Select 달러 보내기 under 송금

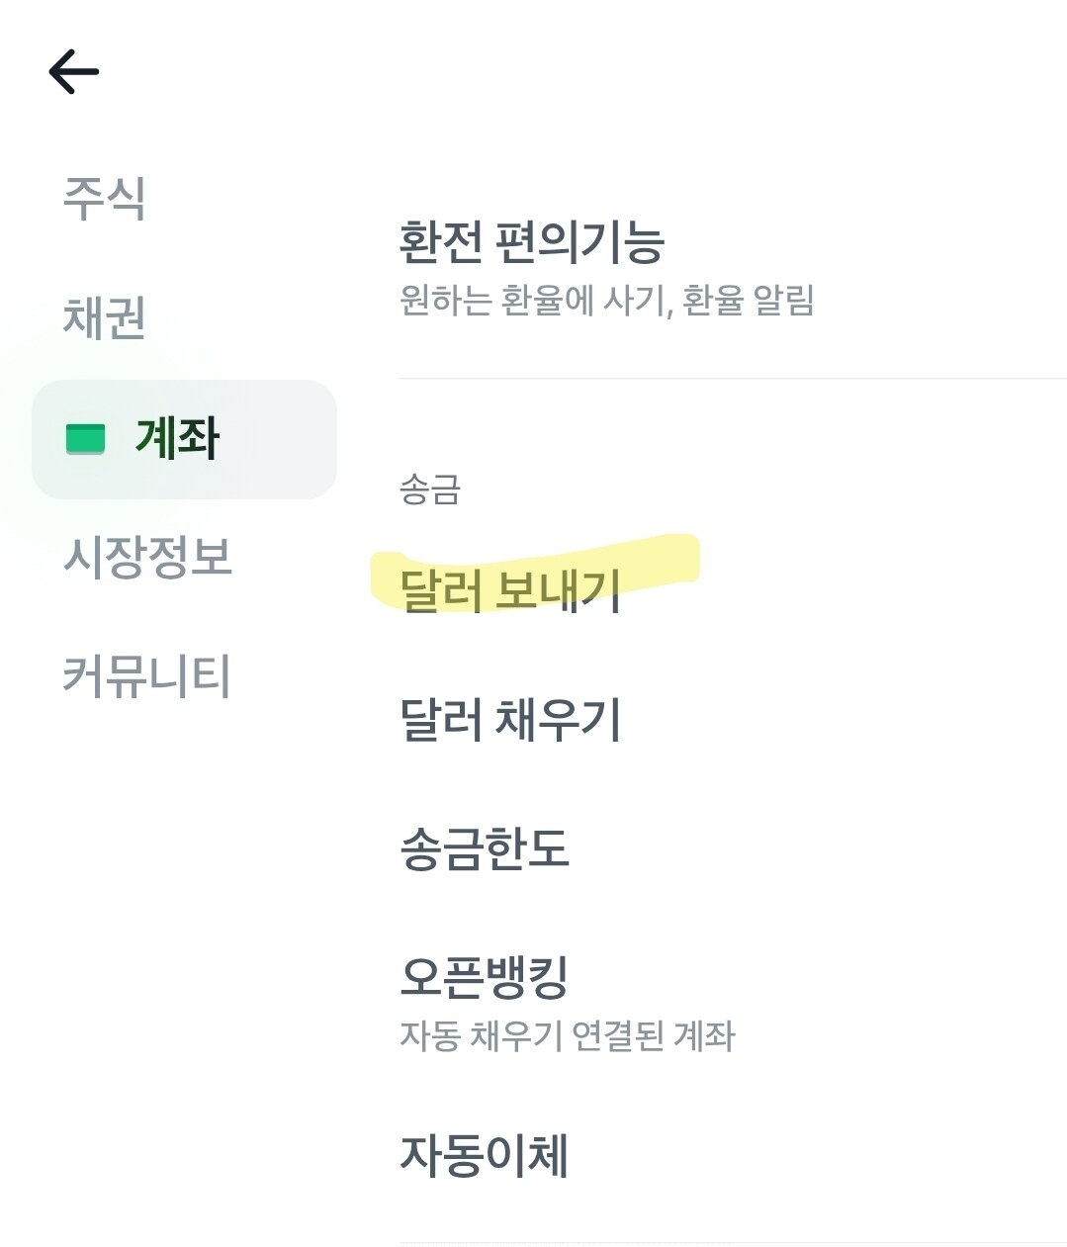click(510, 590)
